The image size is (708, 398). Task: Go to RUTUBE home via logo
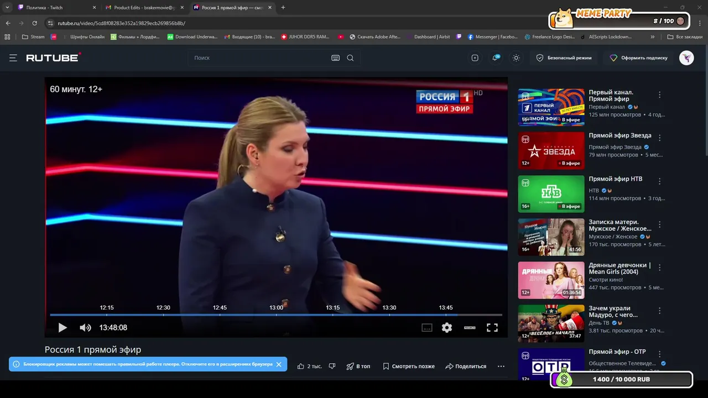54,57
